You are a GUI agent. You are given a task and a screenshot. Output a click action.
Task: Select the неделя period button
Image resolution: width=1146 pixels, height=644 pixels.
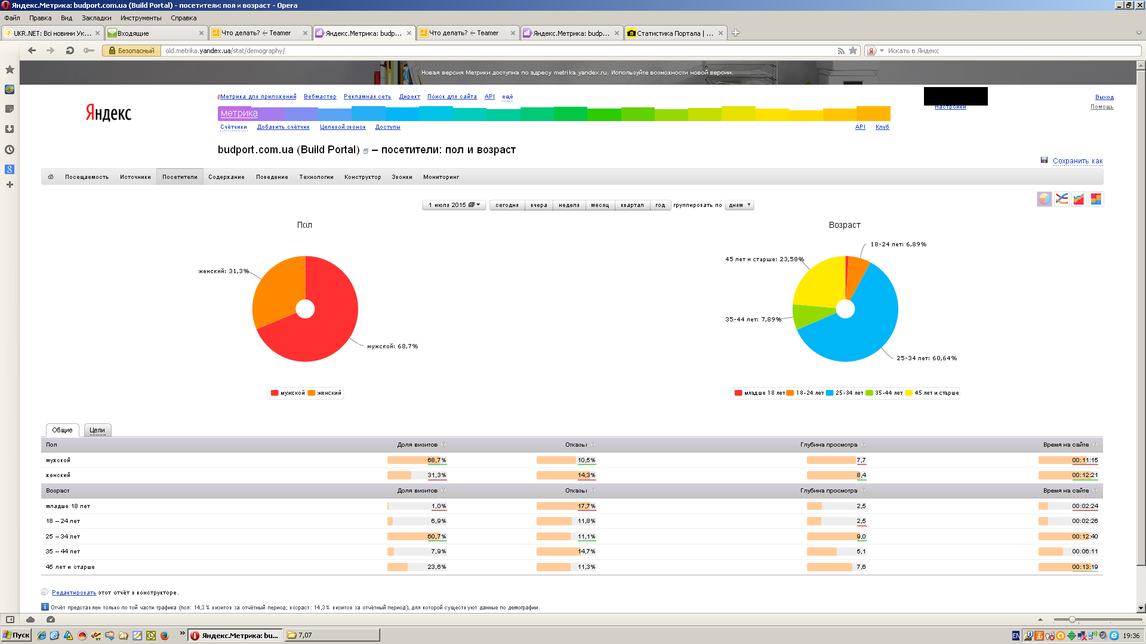tap(569, 205)
